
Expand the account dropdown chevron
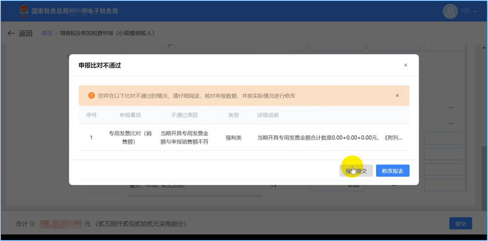(475, 11)
